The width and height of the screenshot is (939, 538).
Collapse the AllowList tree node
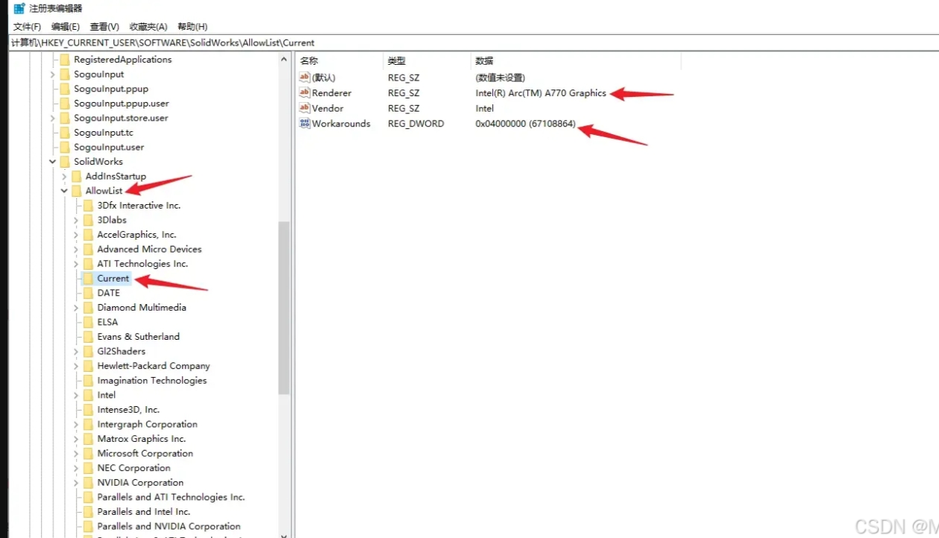tap(64, 192)
